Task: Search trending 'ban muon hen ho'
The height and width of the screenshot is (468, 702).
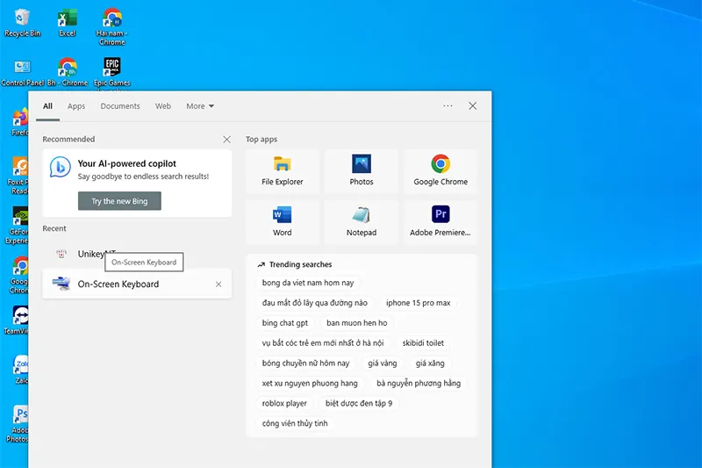Action: pos(357,323)
